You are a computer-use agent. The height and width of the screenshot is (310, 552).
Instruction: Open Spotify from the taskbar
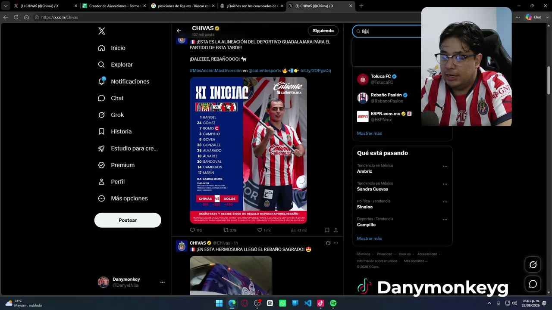[333, 303]
